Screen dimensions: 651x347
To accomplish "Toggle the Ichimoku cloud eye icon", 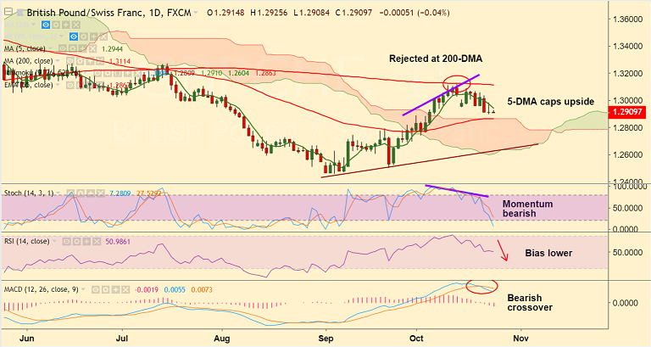I will 97,73.
